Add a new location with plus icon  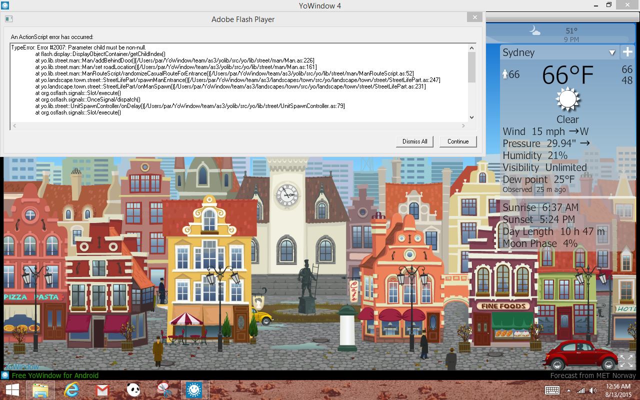click(x=627, y=52)
